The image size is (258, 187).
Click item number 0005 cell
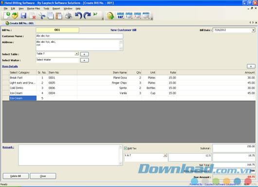coord(62,83)
